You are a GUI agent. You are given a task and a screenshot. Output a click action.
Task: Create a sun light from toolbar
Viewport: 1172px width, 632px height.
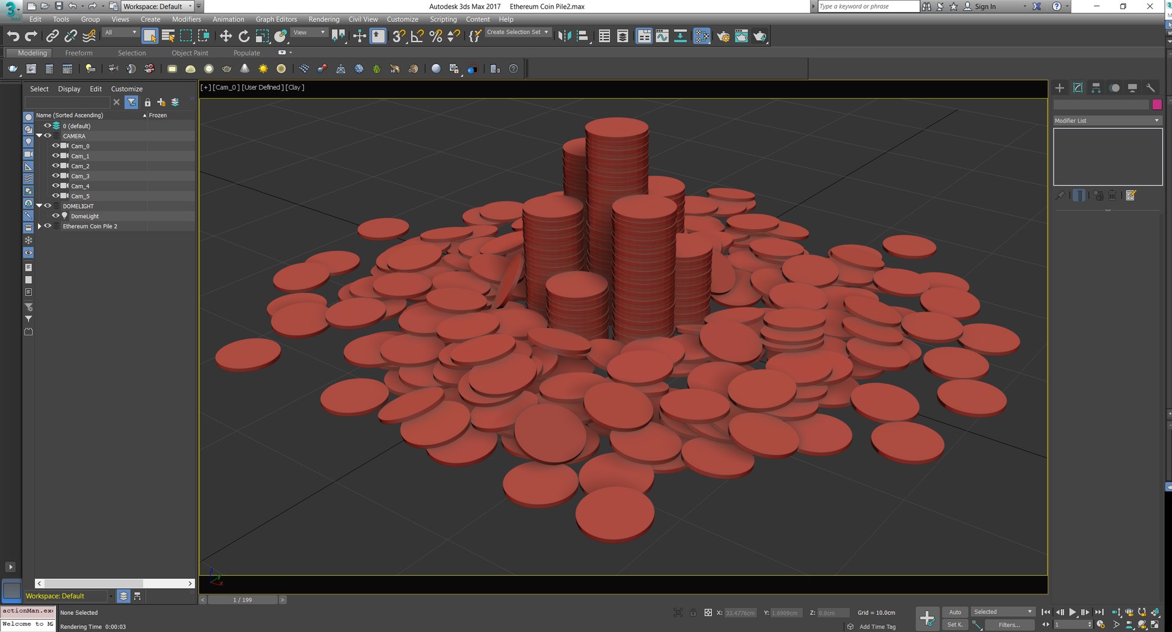coord(263,69)
